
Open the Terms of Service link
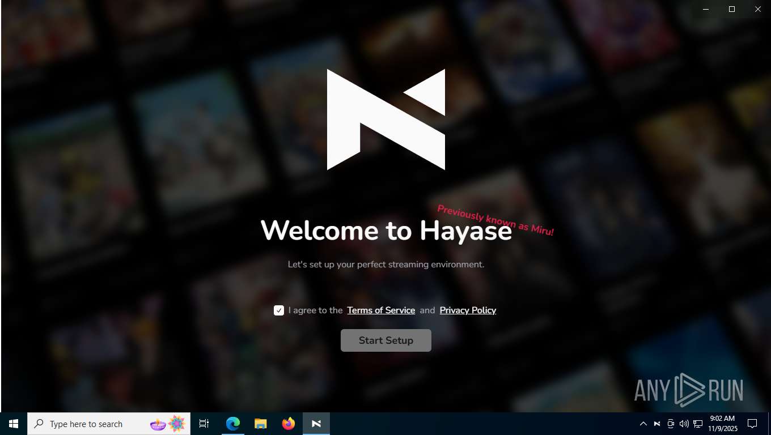coord(381,310)
